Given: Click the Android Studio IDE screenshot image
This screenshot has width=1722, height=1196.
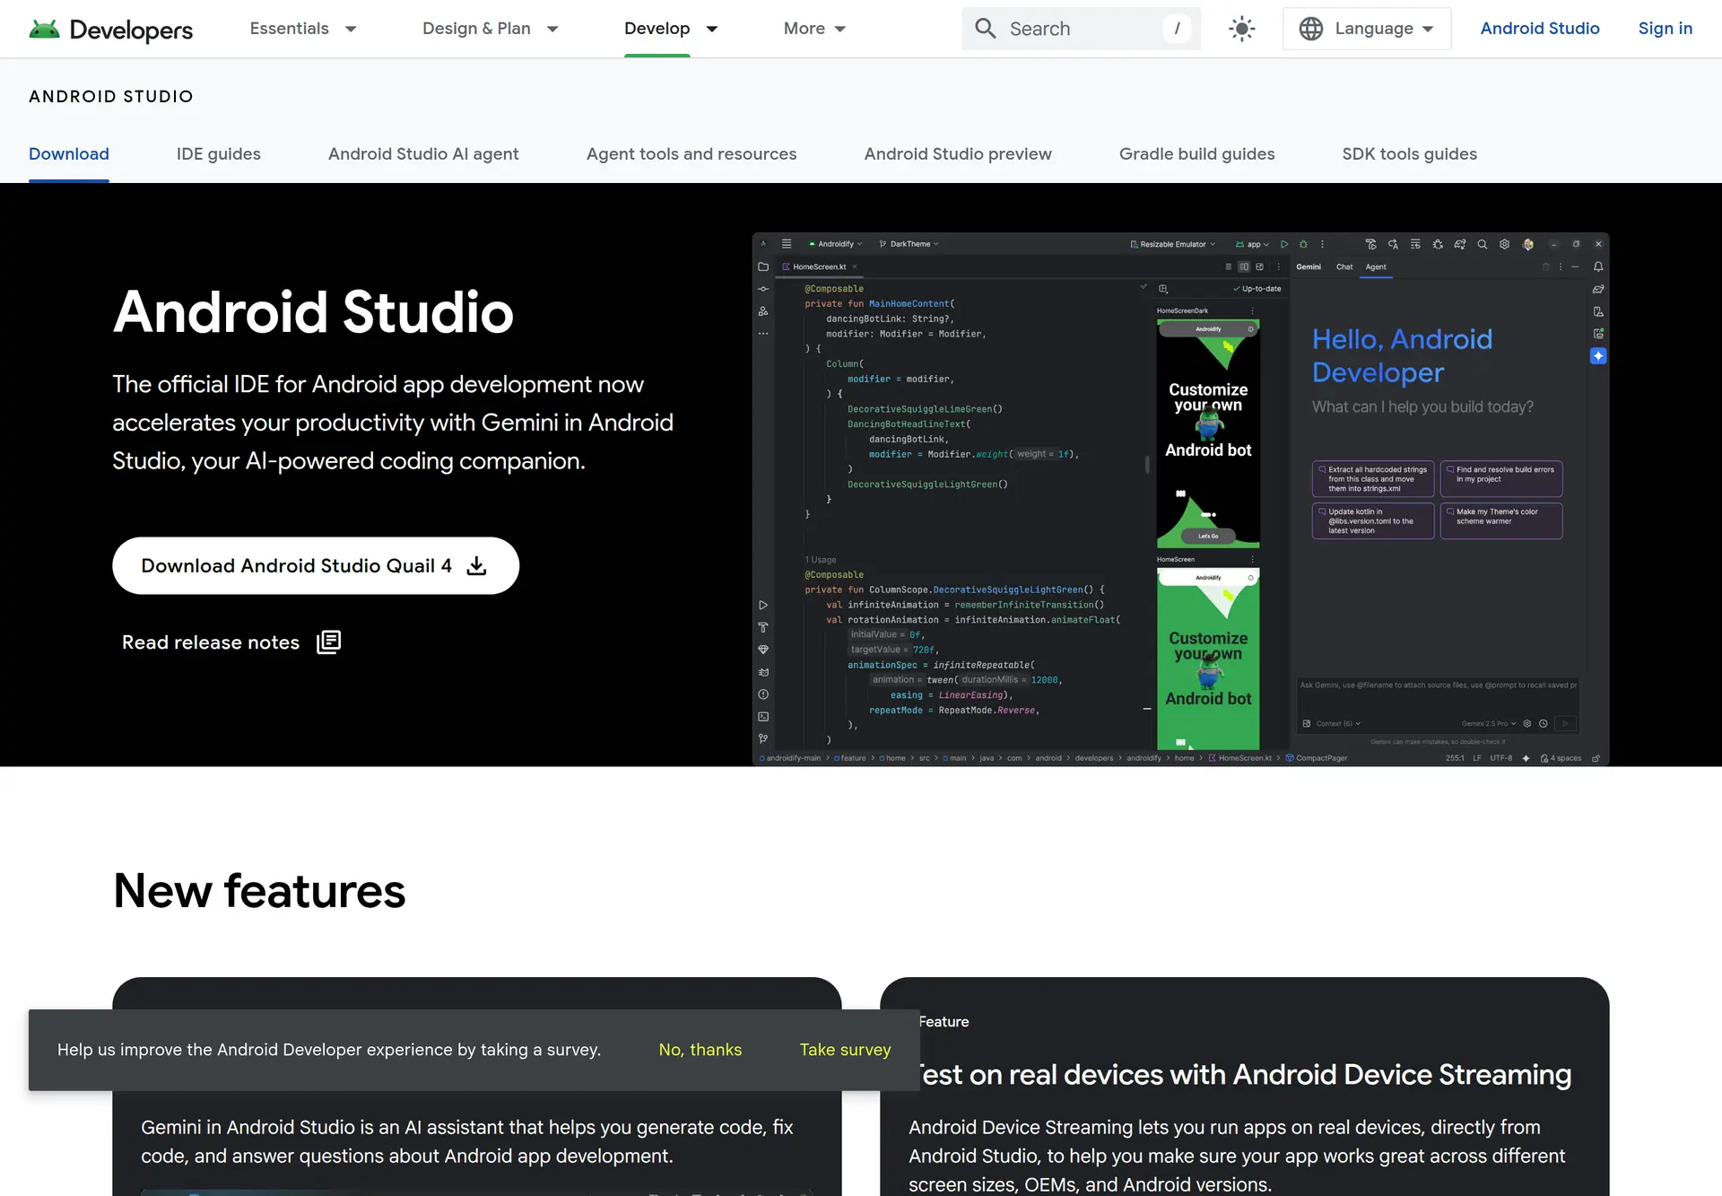Looking at the screenshot, I should click(x=1180, y=499).
